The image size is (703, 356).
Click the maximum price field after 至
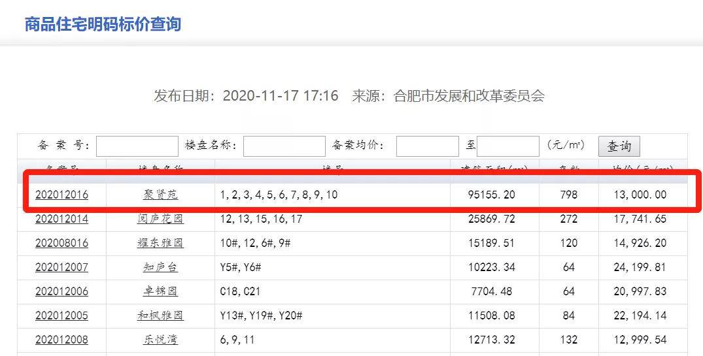point(508,146)
